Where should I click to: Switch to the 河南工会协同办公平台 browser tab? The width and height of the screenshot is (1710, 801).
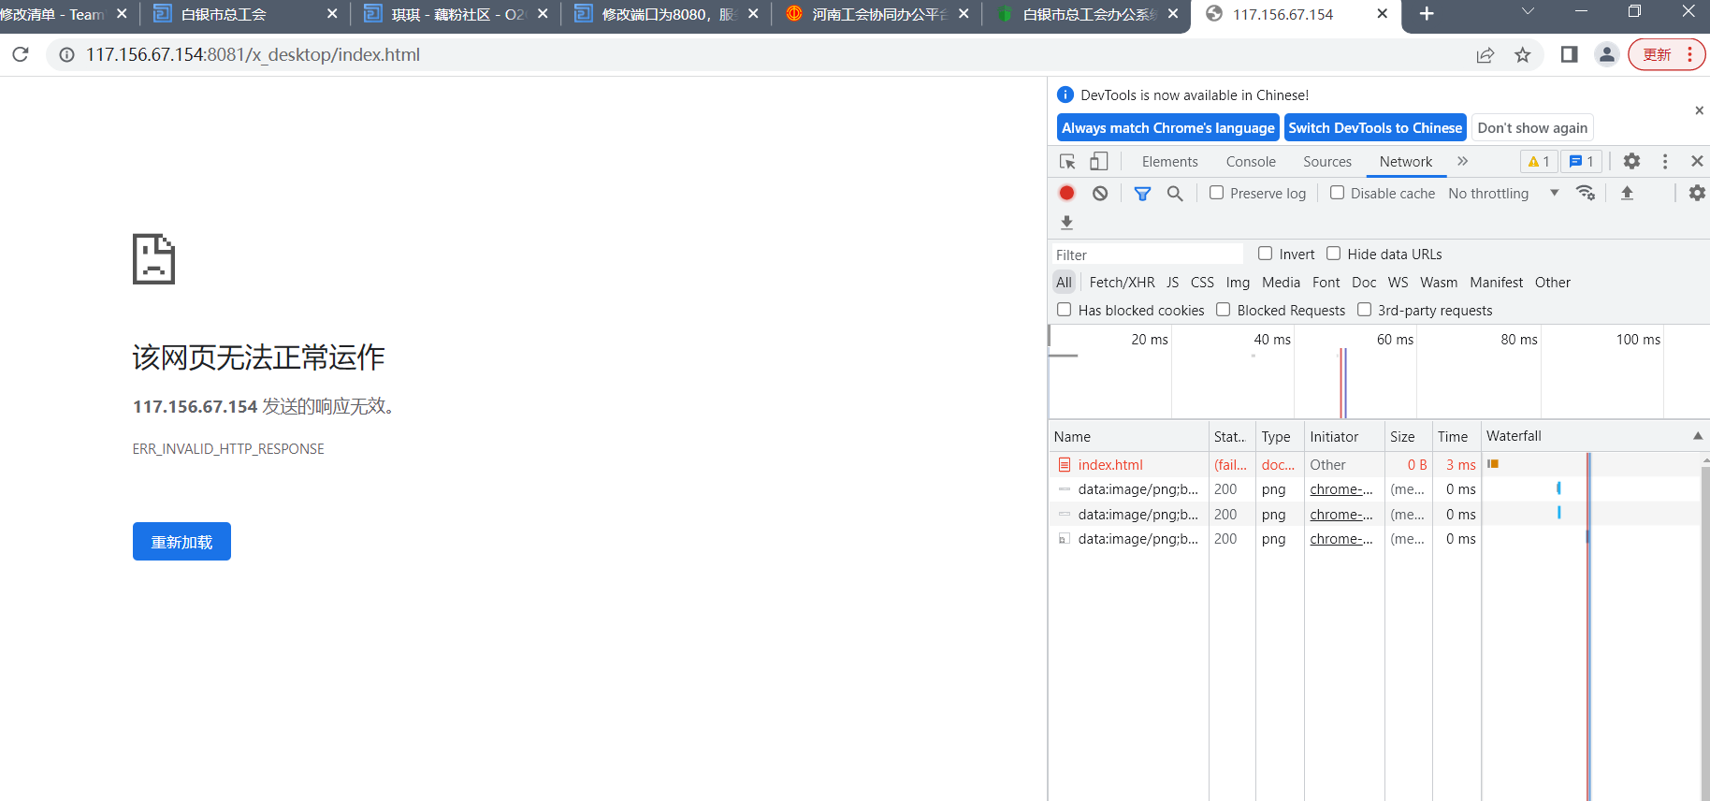(879, 15)
